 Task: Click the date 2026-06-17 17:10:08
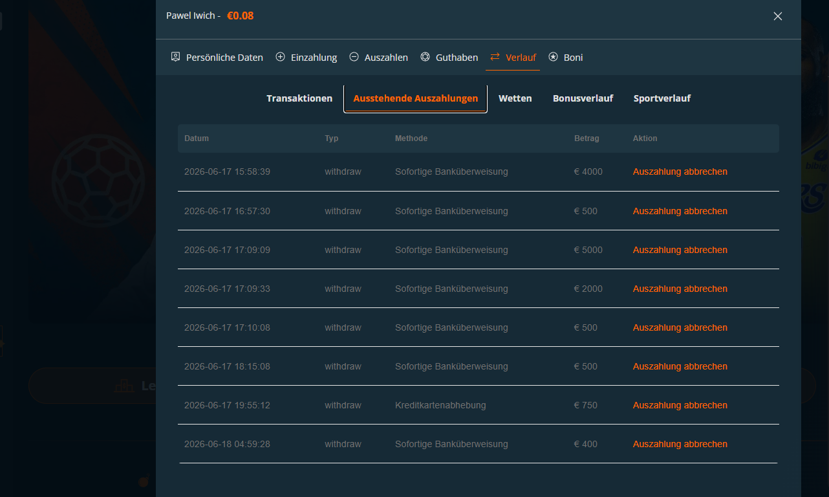click(227, 328)
